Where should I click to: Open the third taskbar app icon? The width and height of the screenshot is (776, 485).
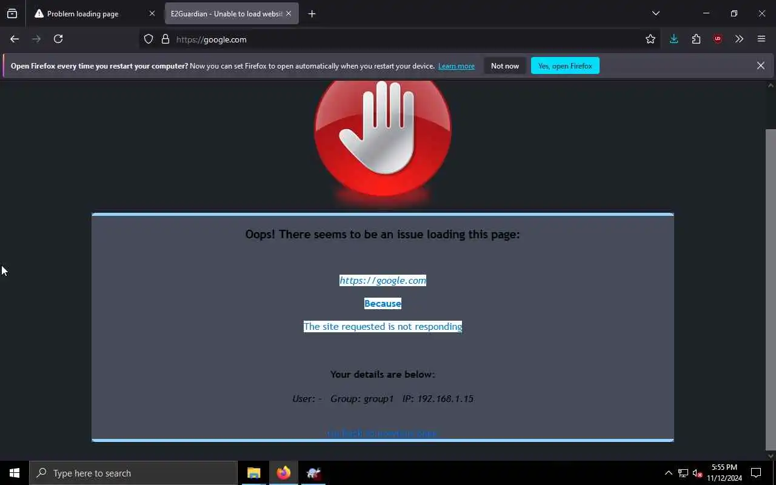click(313, 473)
